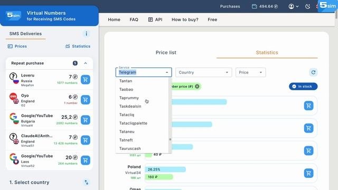Click the Google logo for Bulgaria row
The image size is (338, 190).
click(x=13, y=117)
